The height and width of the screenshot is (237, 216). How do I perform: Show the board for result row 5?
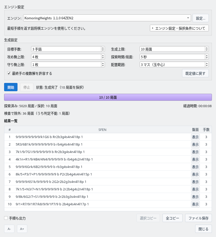click(x=195, y=167)
